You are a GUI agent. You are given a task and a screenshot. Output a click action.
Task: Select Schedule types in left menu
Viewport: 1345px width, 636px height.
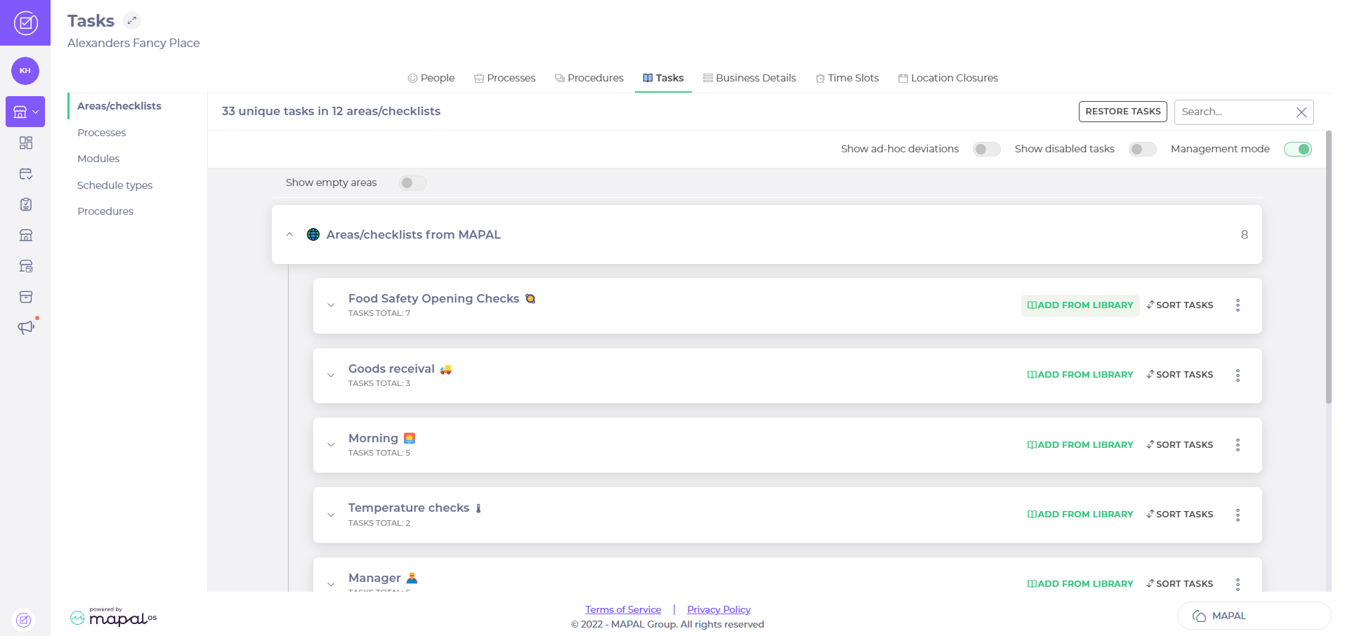(x=115, y=185)
